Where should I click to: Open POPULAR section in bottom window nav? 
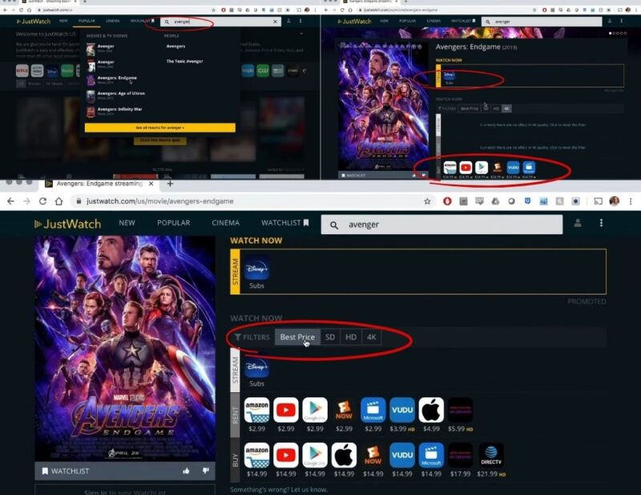pos(173,223)
